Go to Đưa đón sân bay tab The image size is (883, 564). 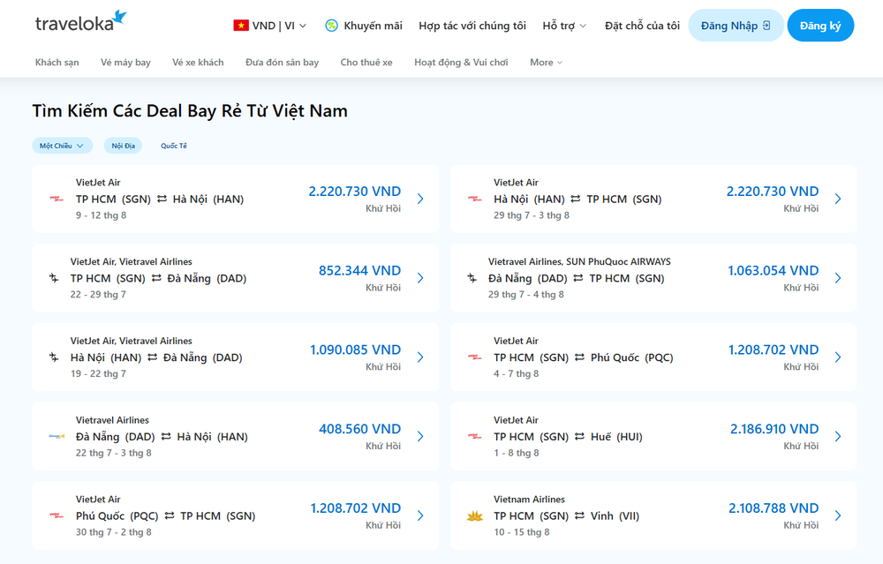point(283,62)
